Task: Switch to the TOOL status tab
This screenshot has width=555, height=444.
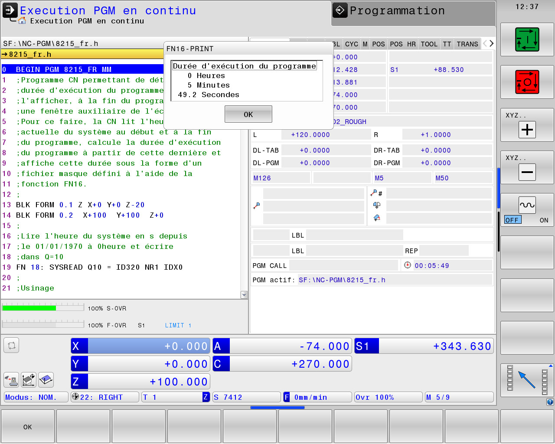Action: pyautogui.click(x=429, y=44)
